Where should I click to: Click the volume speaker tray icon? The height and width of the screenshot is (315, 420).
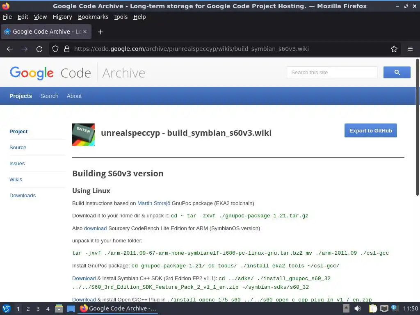(x=358, y=308)
